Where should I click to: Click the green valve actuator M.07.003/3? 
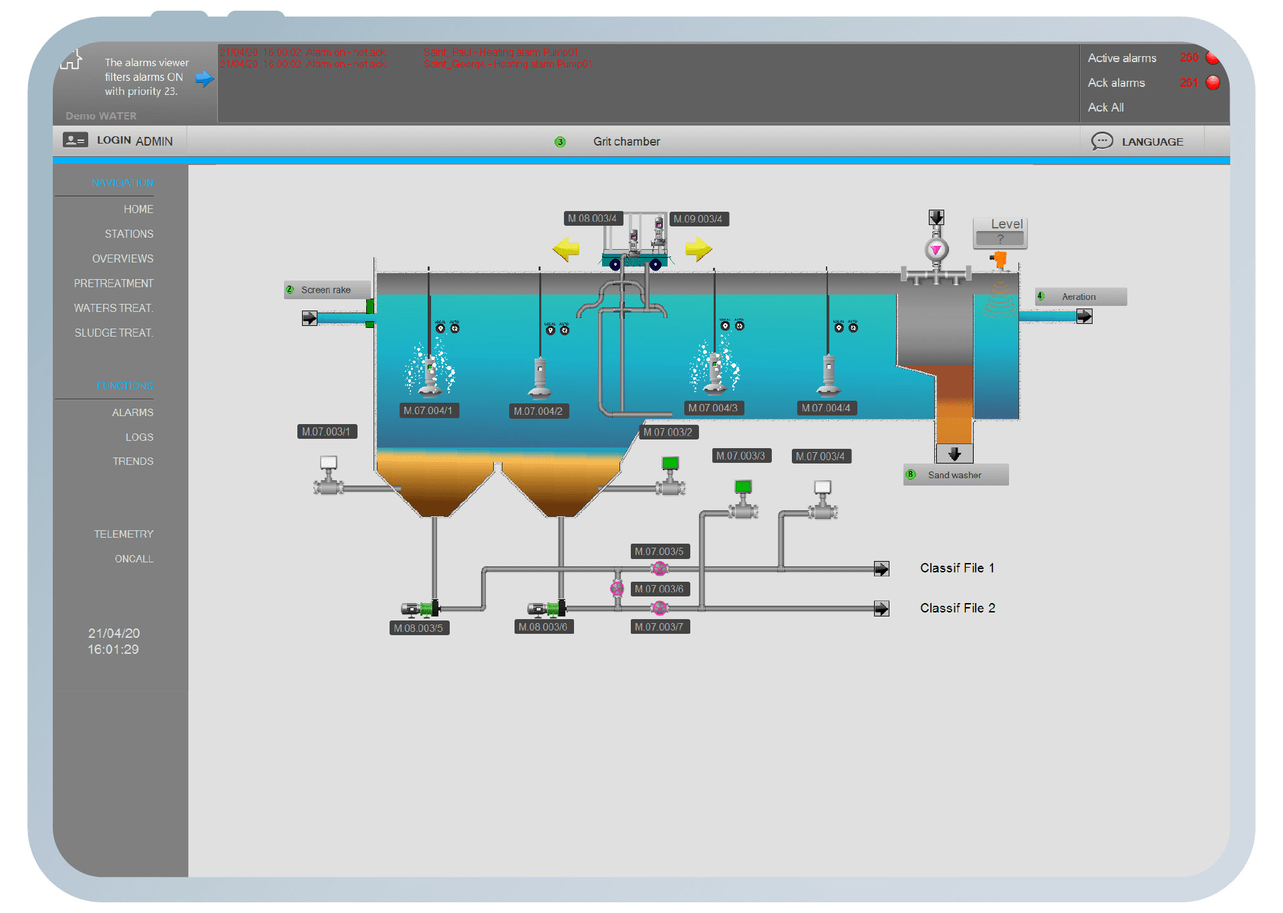click(x=743, y=487)
